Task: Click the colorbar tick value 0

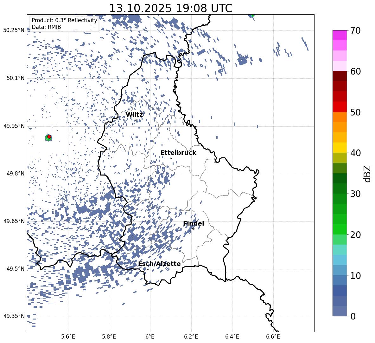Action: (353, 316)
